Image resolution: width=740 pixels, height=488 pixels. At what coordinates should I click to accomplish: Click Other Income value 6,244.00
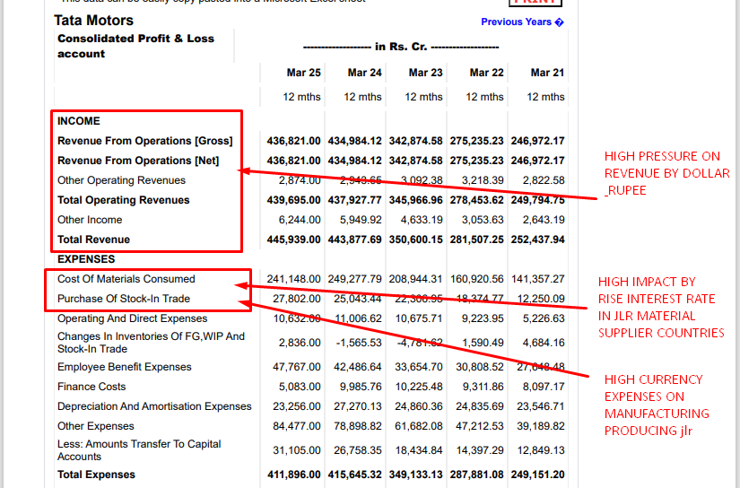pyautogui.click(x=300, y=220)
